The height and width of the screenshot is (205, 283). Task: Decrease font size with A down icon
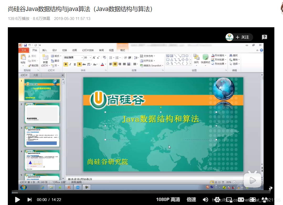pos(98,58)
